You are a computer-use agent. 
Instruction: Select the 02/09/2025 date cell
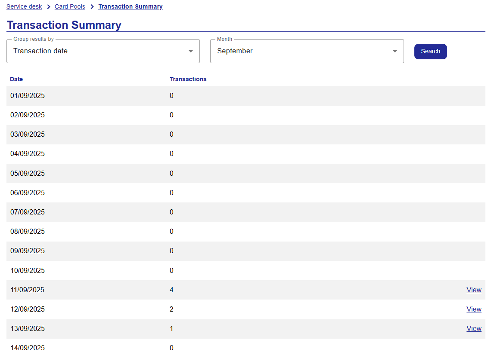(x=28, y=115)
